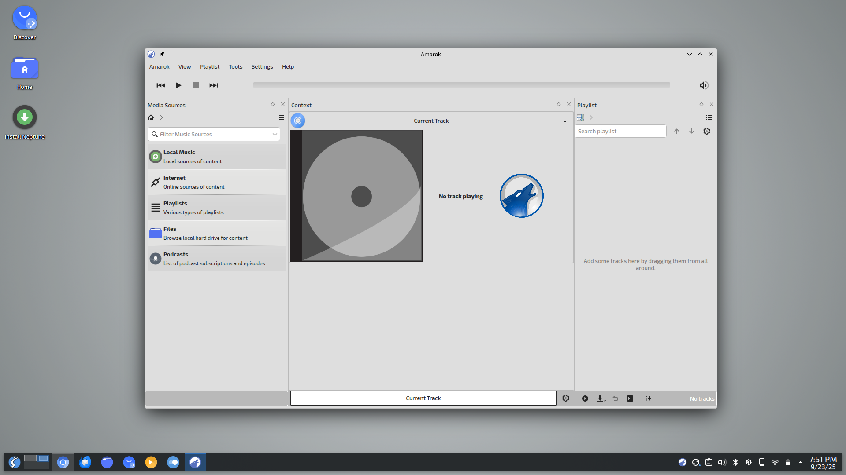Expand the Filter Music Sources dropdown arrow
This screenshot has width=846, height=475.
[x=275, y=134]
